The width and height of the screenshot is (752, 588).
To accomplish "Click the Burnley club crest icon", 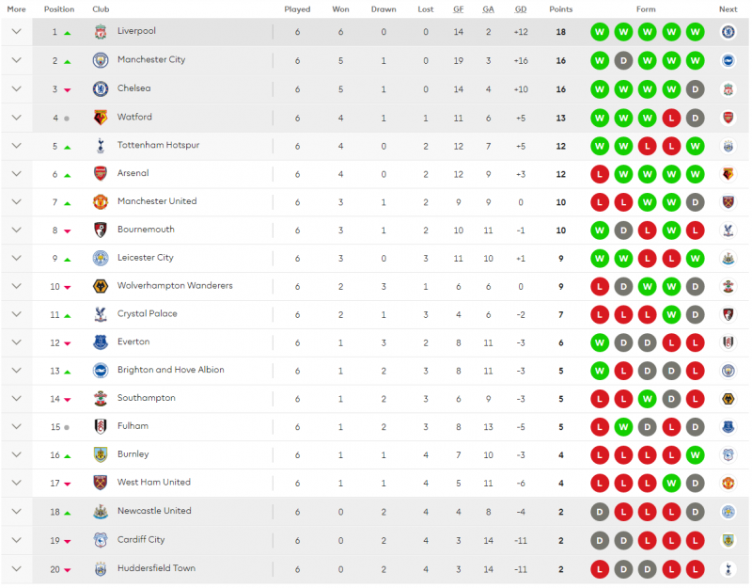I will pos(101,455).
